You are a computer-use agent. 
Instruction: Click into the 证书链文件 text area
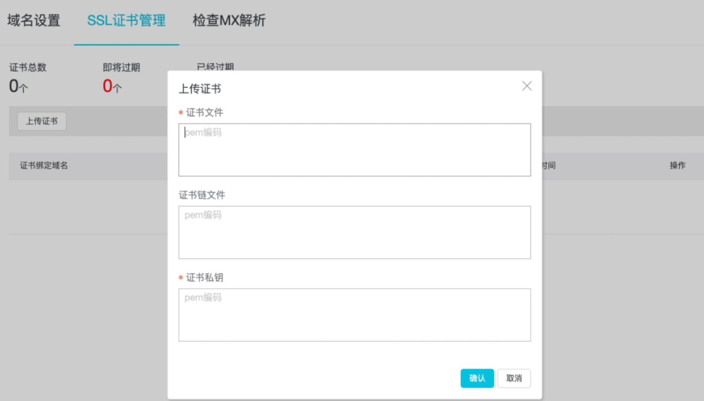[x=354, y=232]
